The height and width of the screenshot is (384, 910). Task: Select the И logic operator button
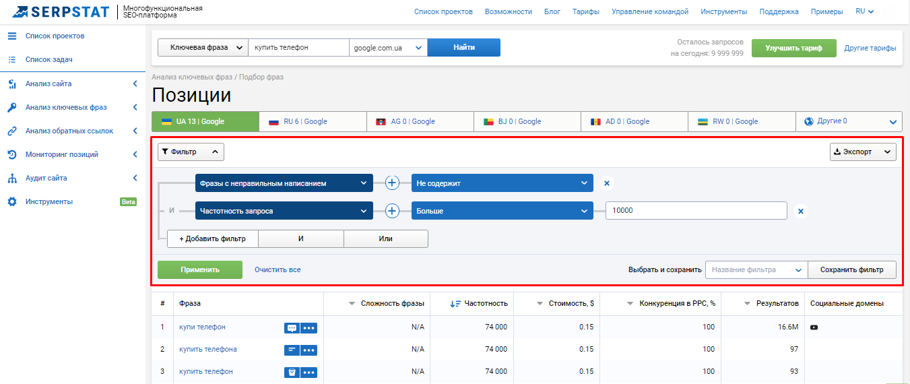pyautogui.click(x=300, y=238)
